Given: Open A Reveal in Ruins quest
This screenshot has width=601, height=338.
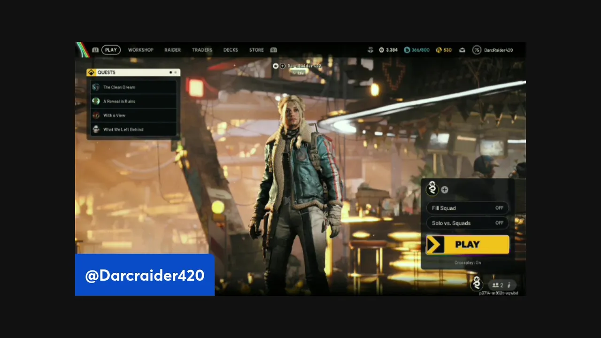Looking at the screenshot, I should pos(134,101).
